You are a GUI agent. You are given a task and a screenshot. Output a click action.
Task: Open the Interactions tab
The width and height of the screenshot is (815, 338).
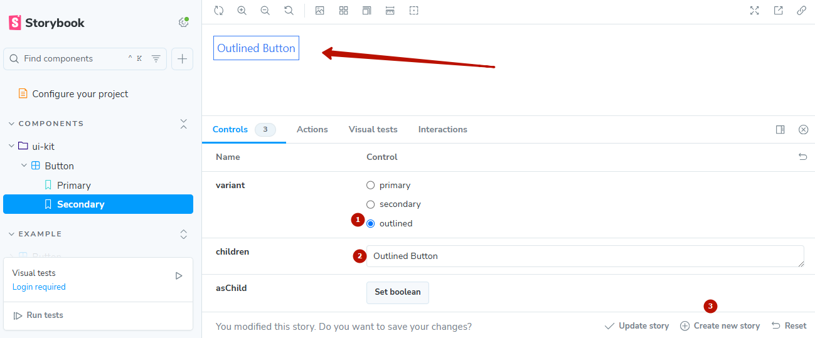point(442,129)
